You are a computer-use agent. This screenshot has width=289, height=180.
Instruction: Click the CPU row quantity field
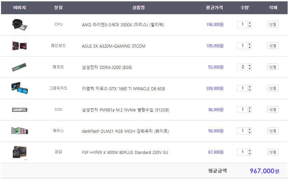tap(243, 25)
